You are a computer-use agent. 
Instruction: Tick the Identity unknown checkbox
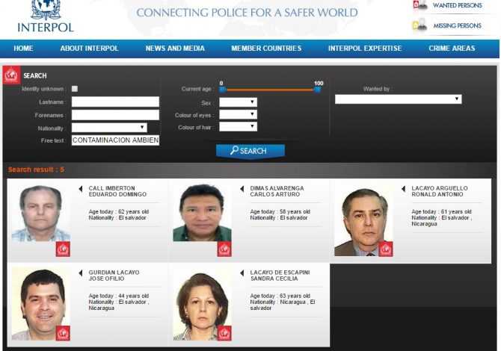(75, 89)
